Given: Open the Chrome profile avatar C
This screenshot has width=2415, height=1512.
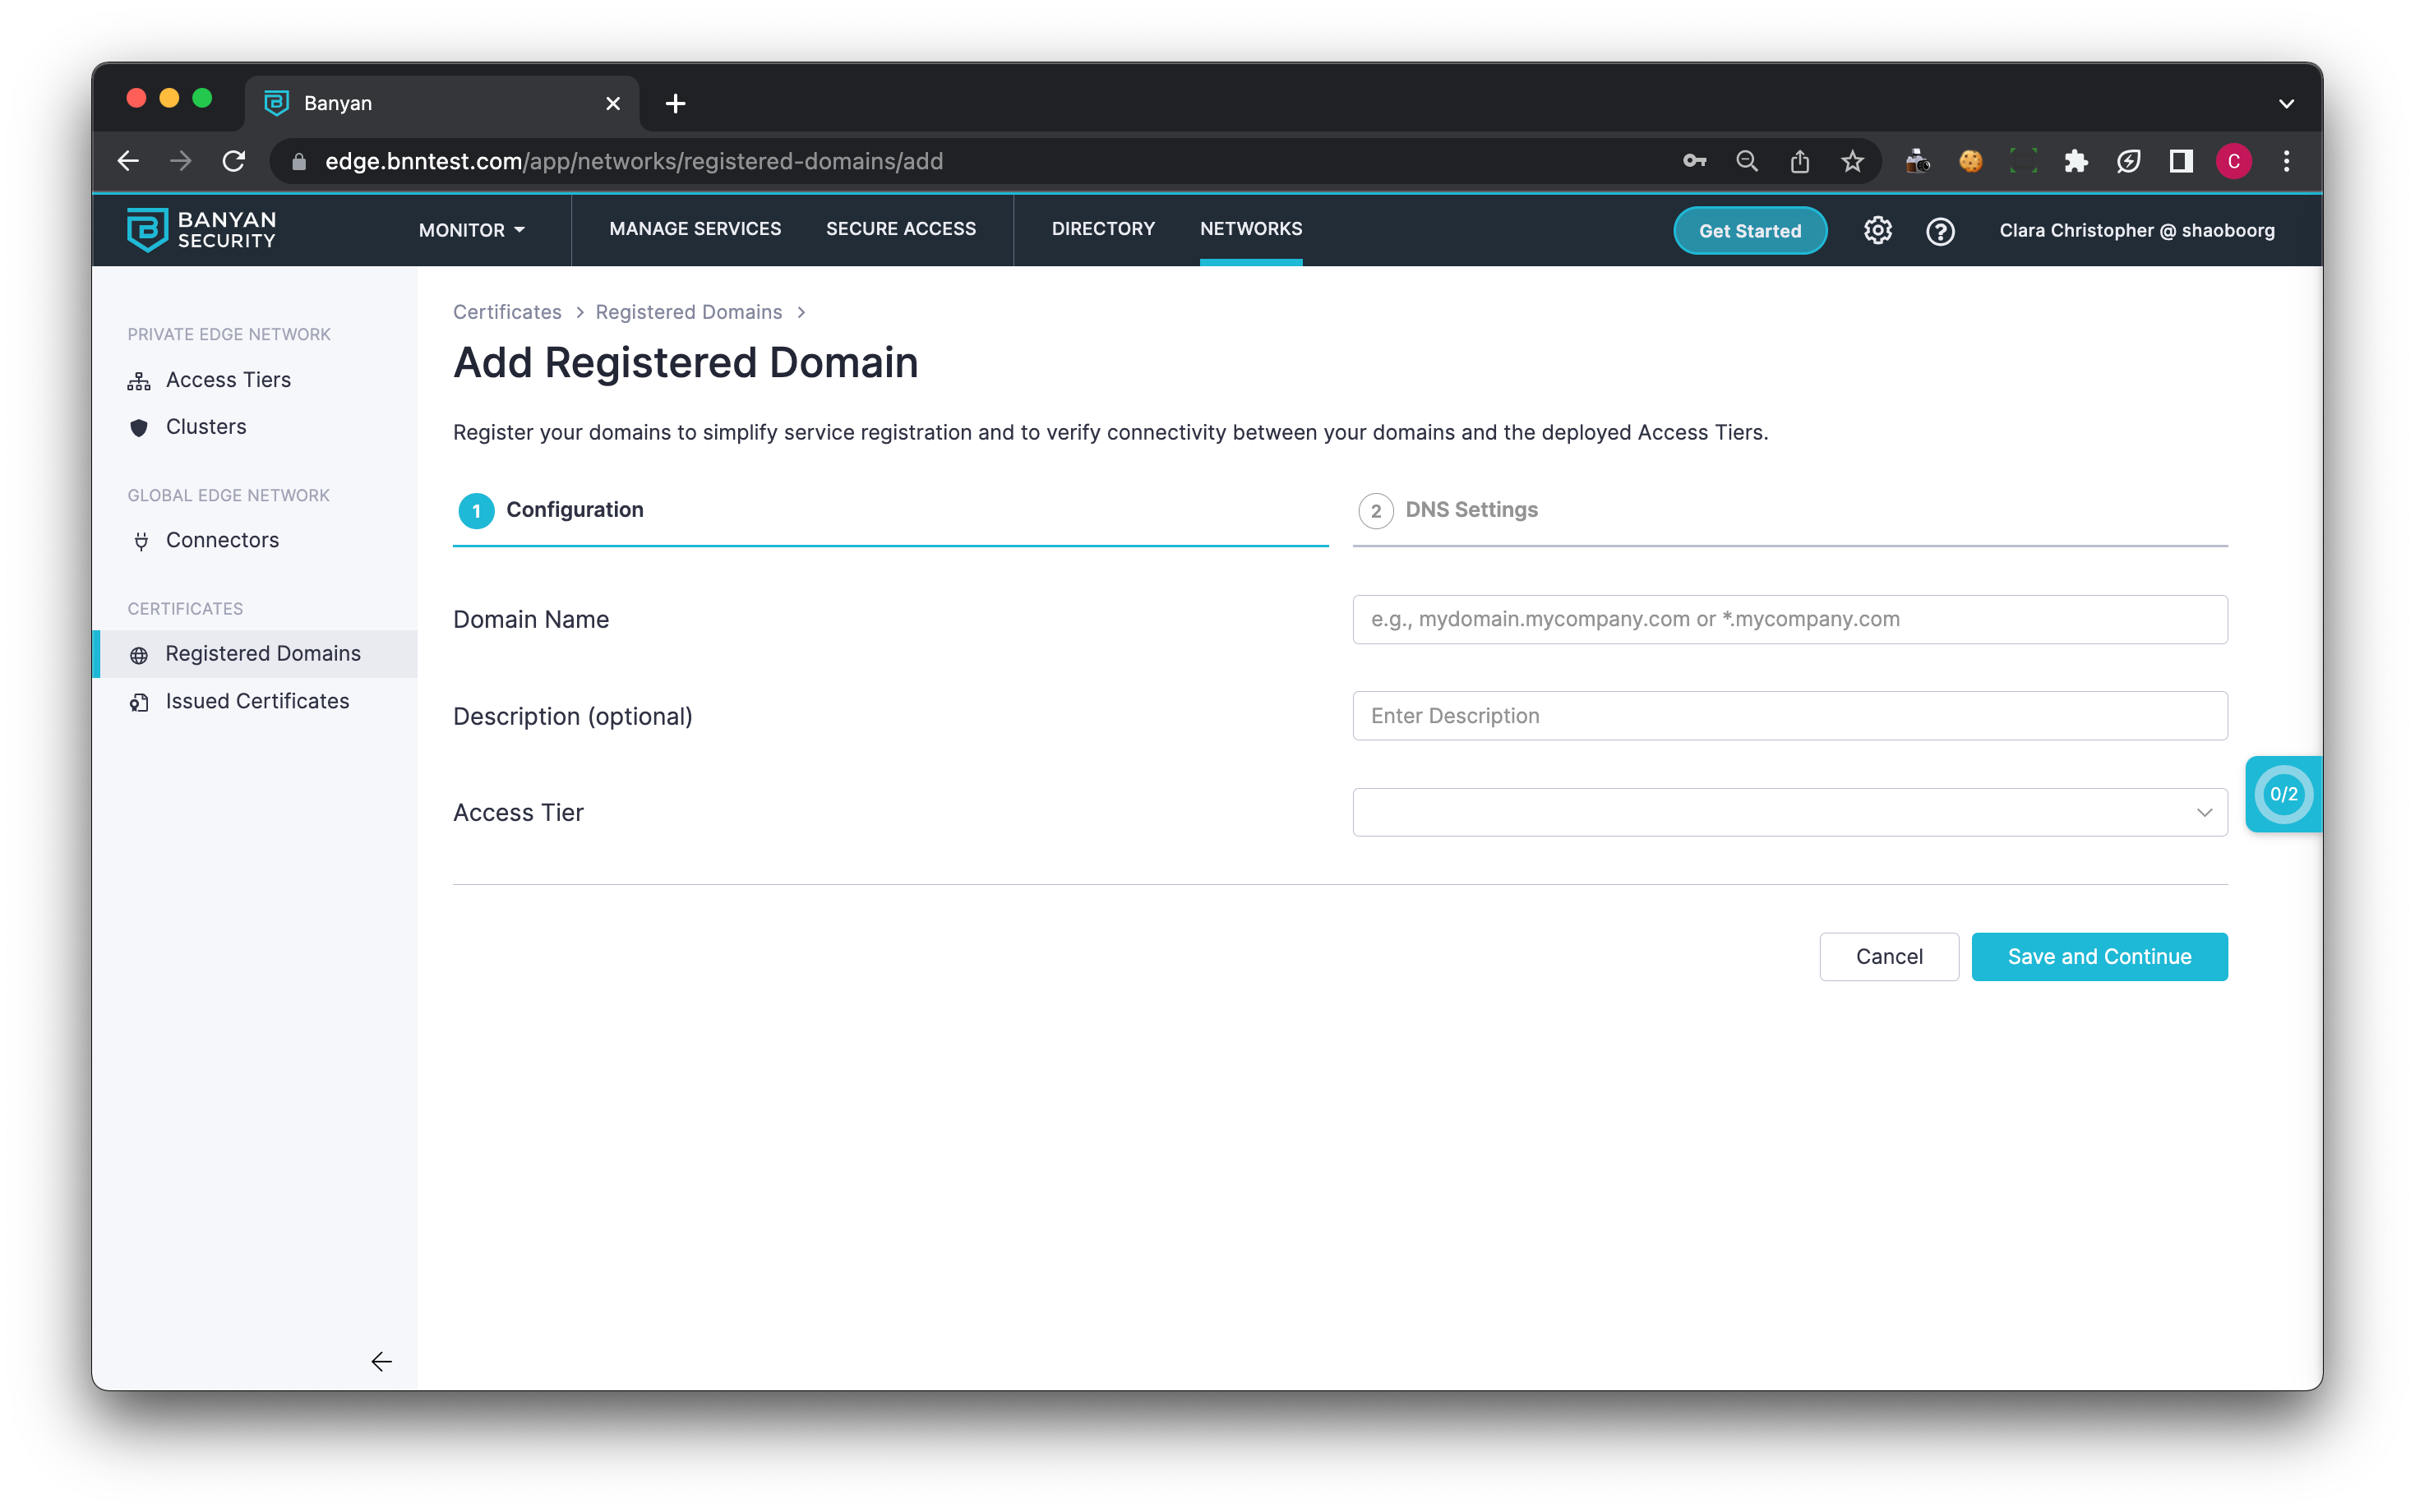Looking at the screenshot, I should pos(2233,161).
